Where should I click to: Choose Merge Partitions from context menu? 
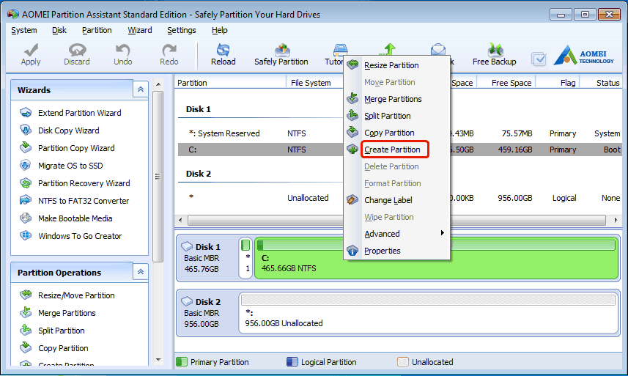(x=397, y=99)
